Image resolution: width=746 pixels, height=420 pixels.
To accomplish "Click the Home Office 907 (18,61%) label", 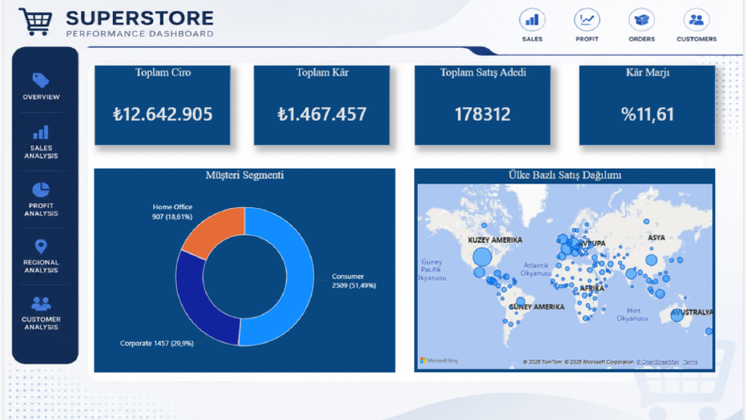I will click(172, 212).
